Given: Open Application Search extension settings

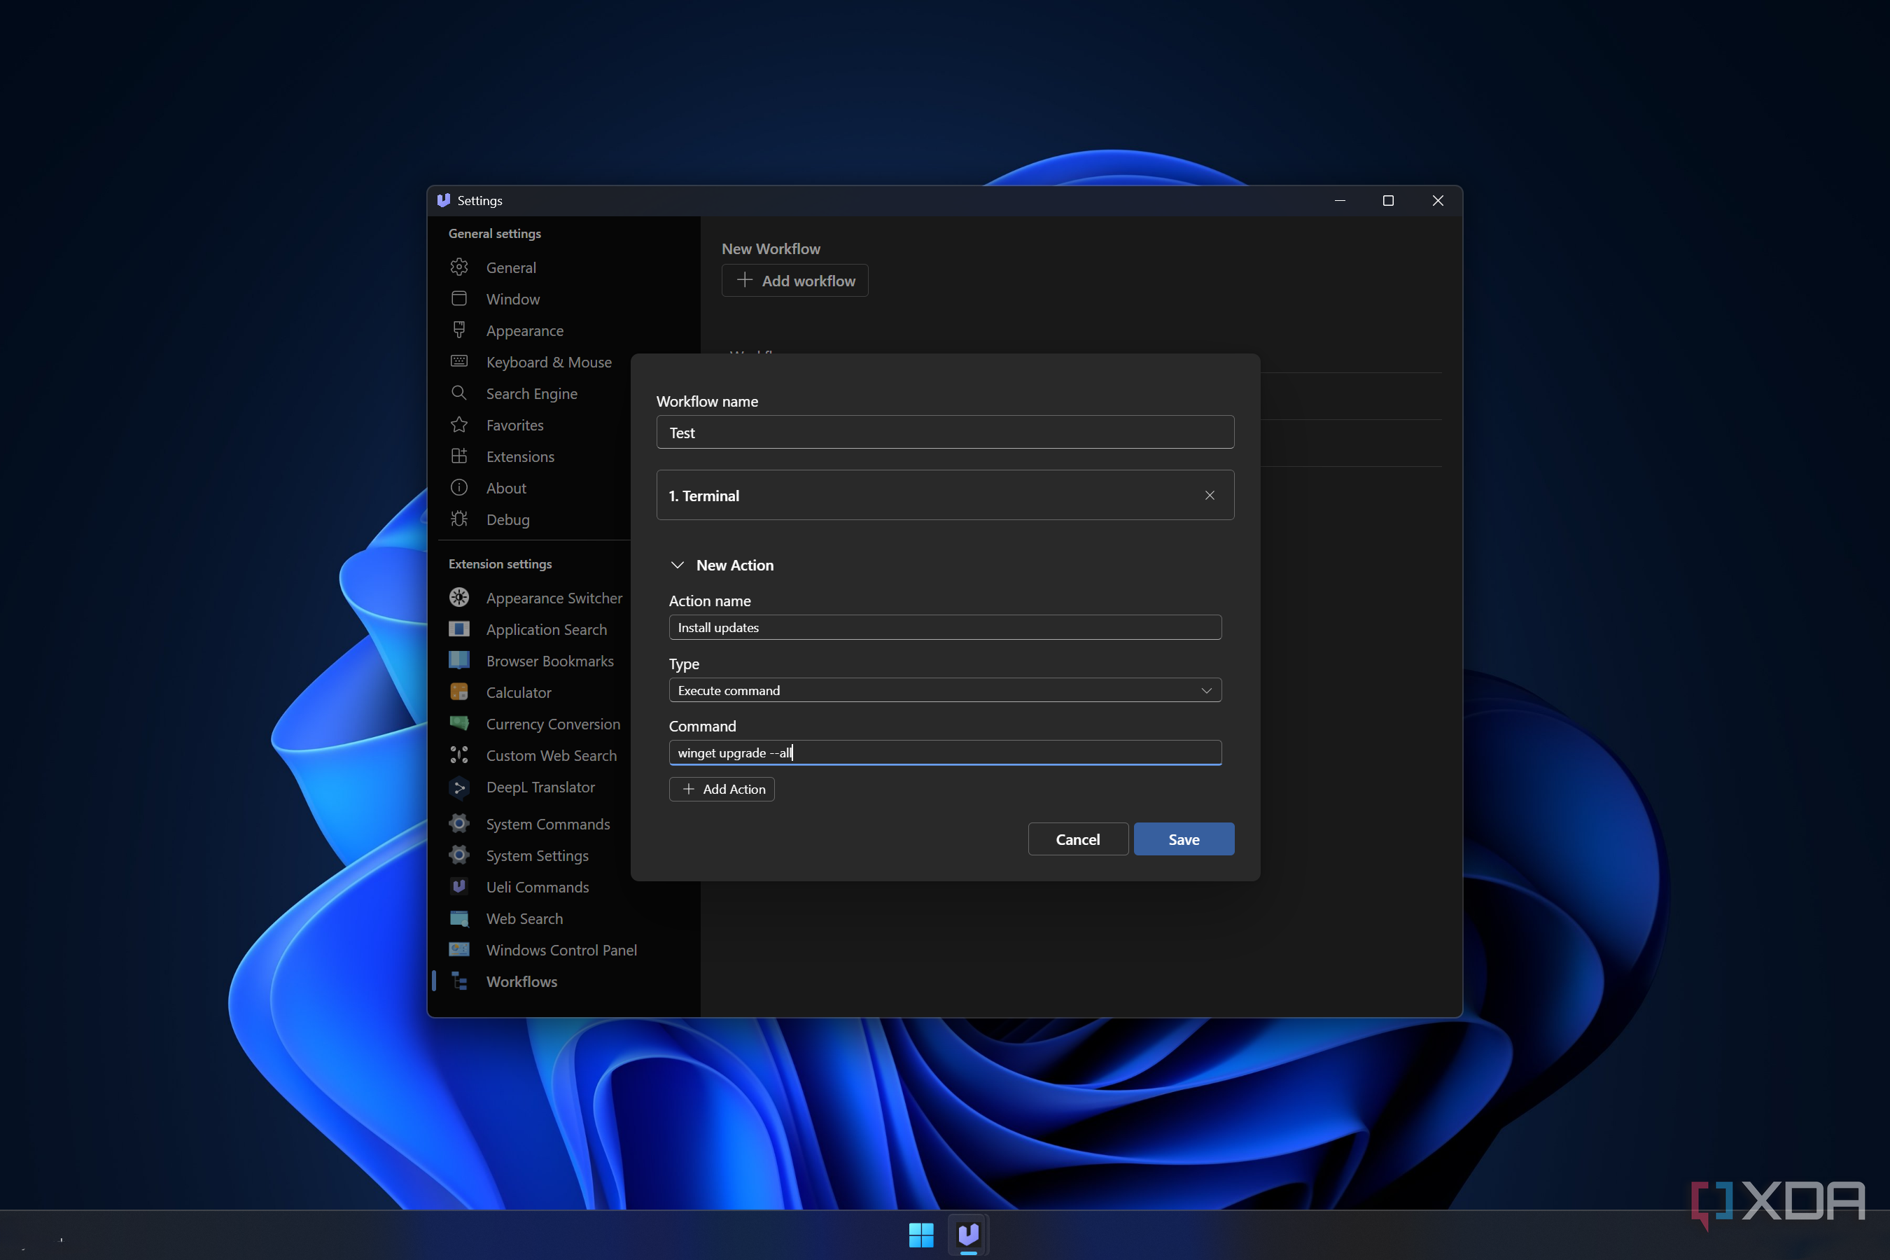Looking at the screenshot, I should point(547,629).
